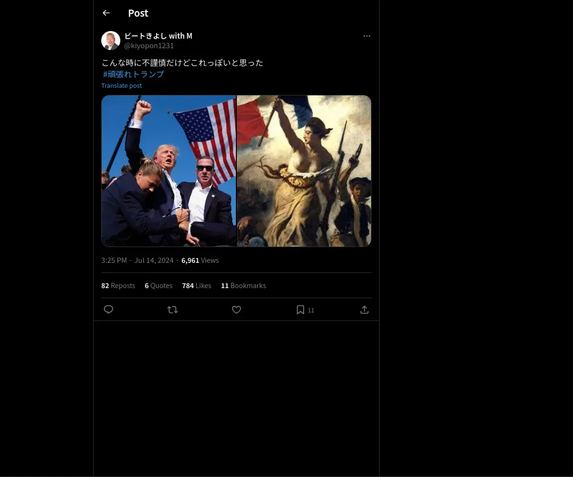Open the three-dot more options menu
The image size is (573, 477).
point(367,36)
